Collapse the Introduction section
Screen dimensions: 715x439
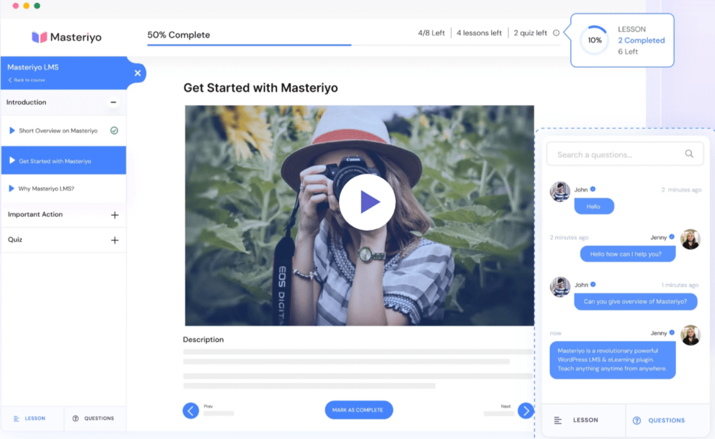pyautogui.click(x=114, y=102)
